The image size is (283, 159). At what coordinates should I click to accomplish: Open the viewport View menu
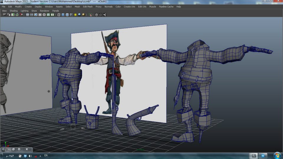pyautogui.click(x=4, y=11)
